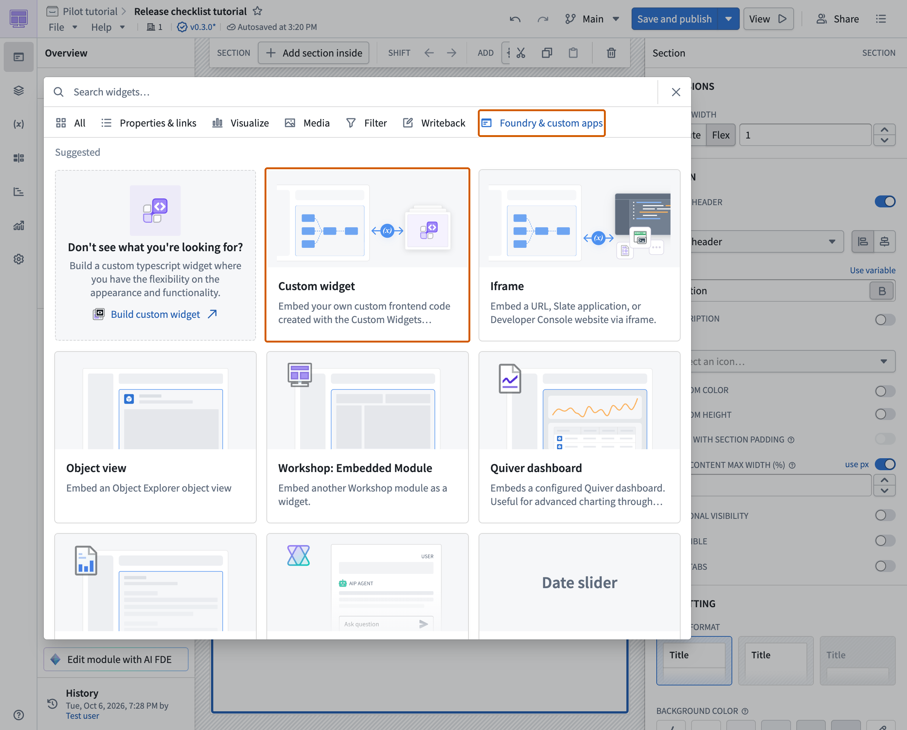
Task: Open settings gear in left sidebar
Action: (x=18, y=259)
